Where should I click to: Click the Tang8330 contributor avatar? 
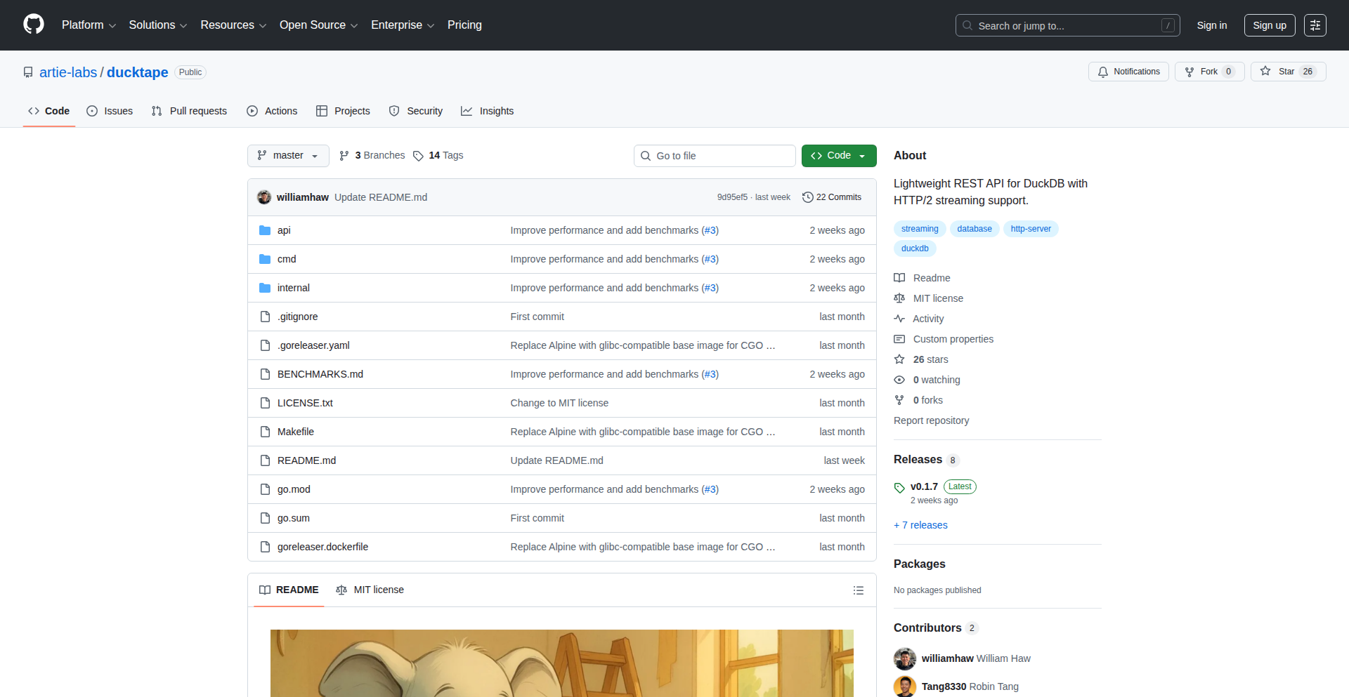[x=905, y=686]
